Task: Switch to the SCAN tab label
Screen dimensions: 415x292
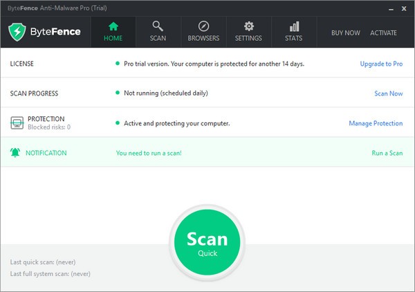Action: click(158, 38)
